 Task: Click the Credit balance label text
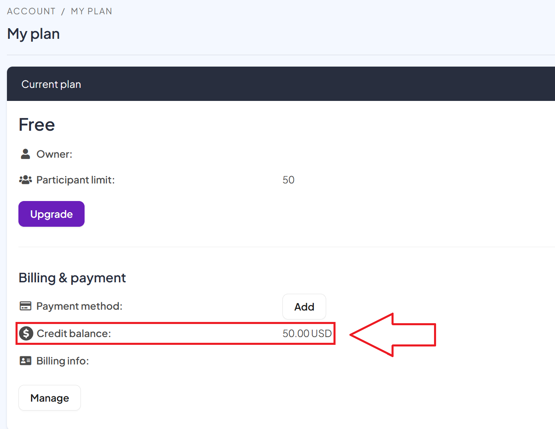coord(74,333)
